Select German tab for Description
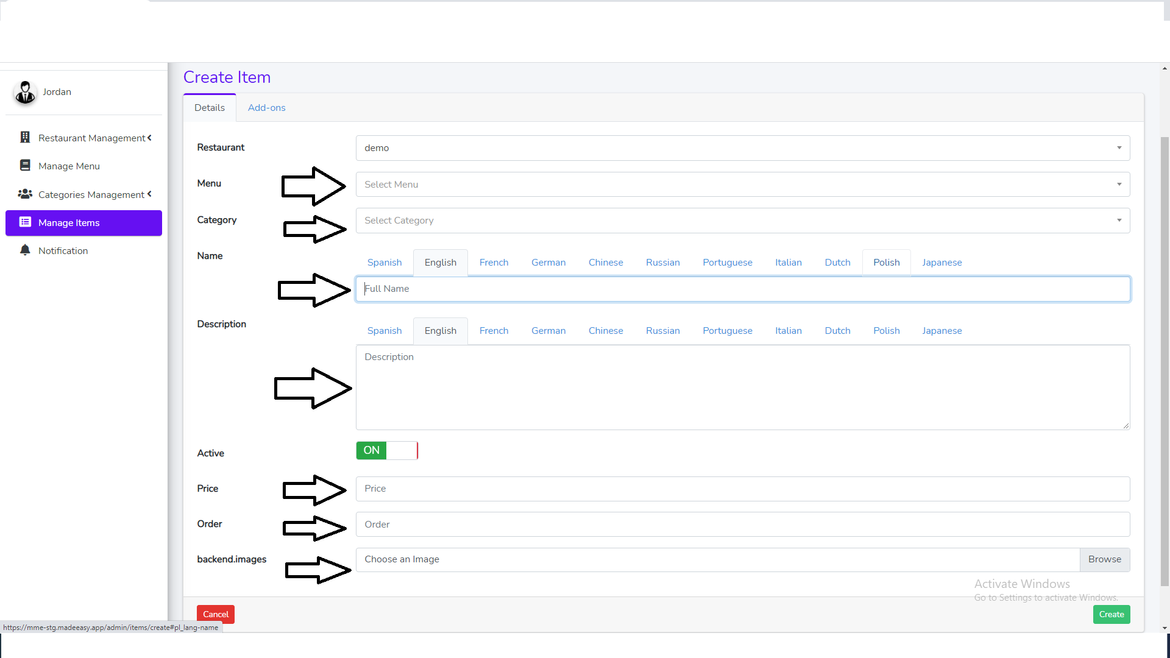1170x658 pixels. (x=548, y=331)
